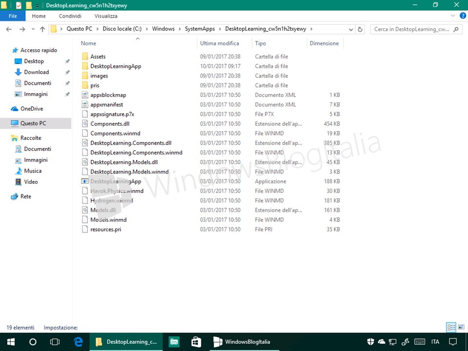Image resolution: width=468 pixels, height=351 pixels.
Task: Select the resources.pri file icon
Action: click(85, 229)
